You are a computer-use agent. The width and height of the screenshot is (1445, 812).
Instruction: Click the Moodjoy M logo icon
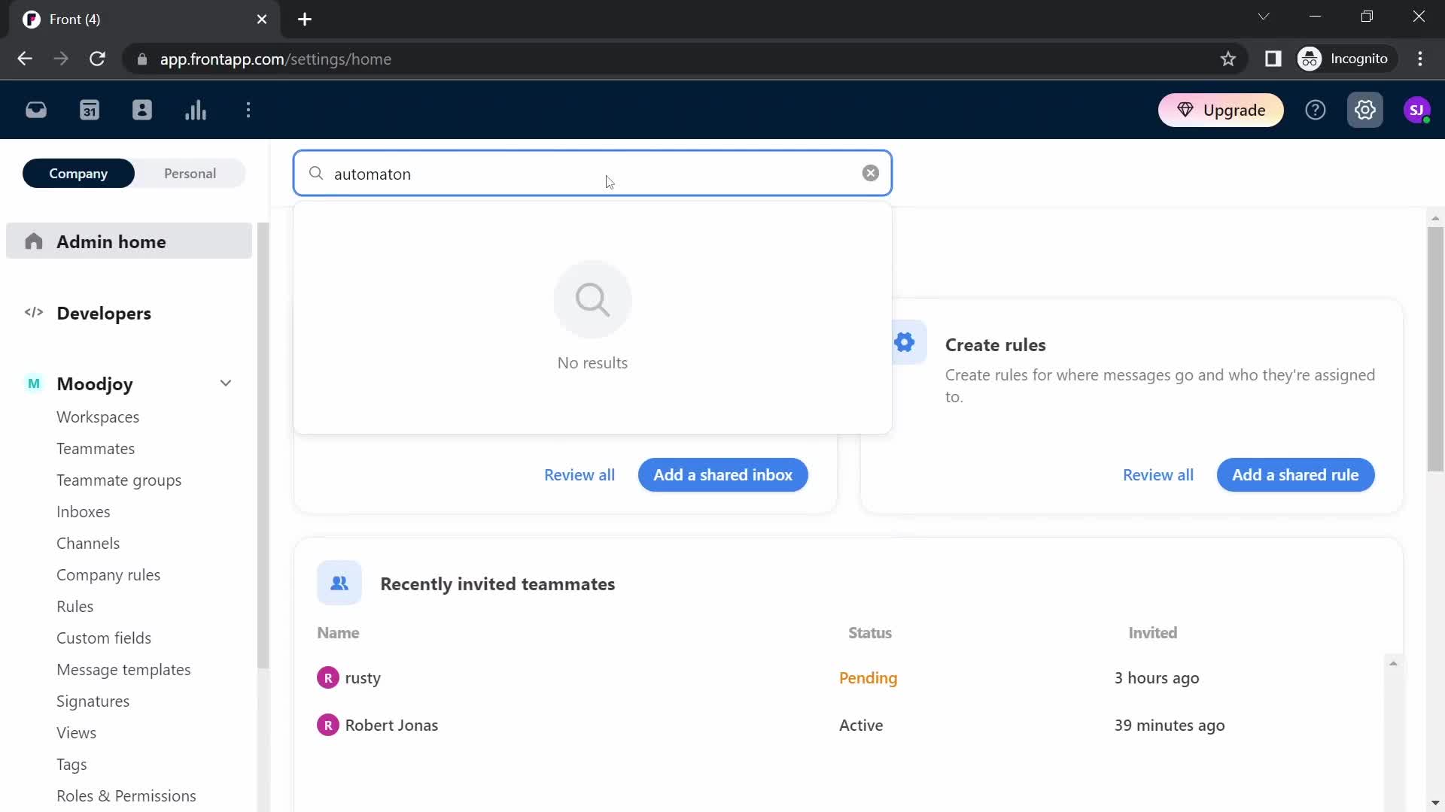[34, 384]
